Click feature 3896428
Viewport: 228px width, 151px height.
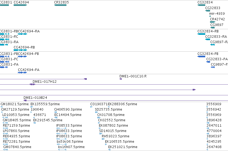(x=214, y=120)
